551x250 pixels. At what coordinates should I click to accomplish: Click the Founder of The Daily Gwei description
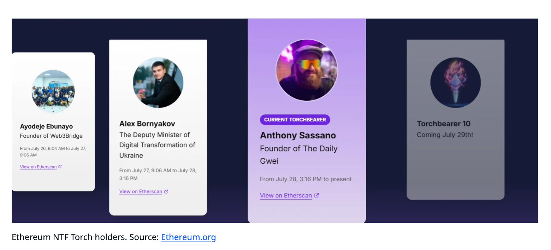click(x=299, y=155)
